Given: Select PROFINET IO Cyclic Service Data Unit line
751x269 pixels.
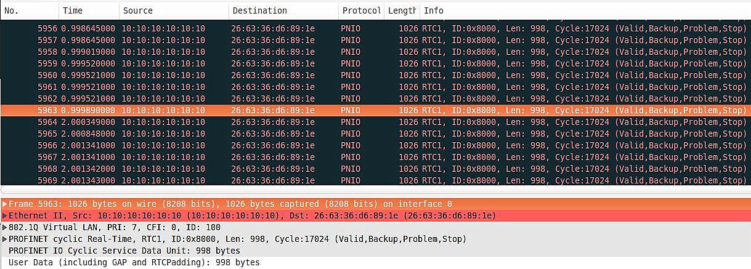Looking at the screenshot, I should 124,251.
